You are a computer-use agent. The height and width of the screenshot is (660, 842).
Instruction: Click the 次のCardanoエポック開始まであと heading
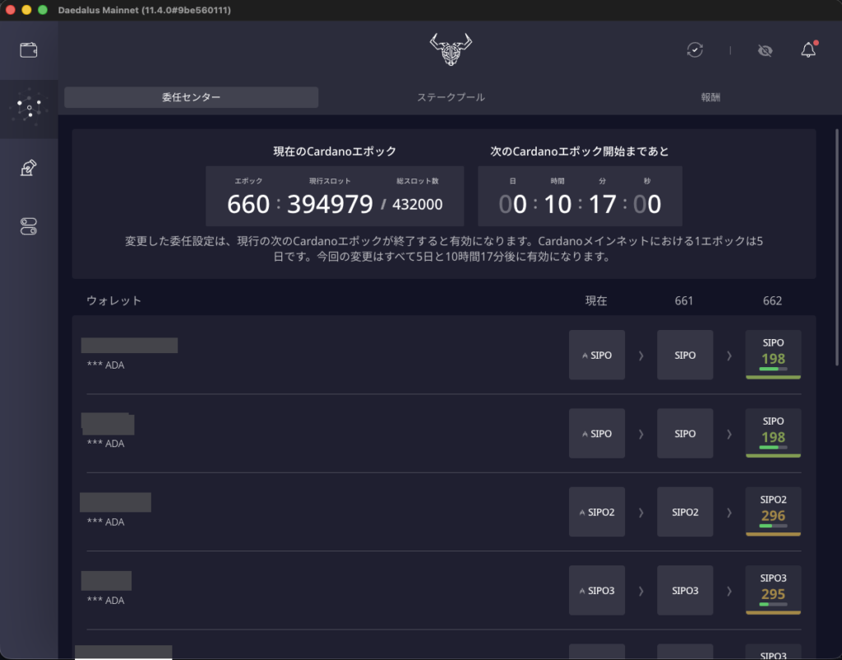coord(580,151)
